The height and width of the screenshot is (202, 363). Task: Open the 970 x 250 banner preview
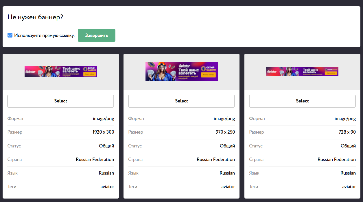point(181,72)
